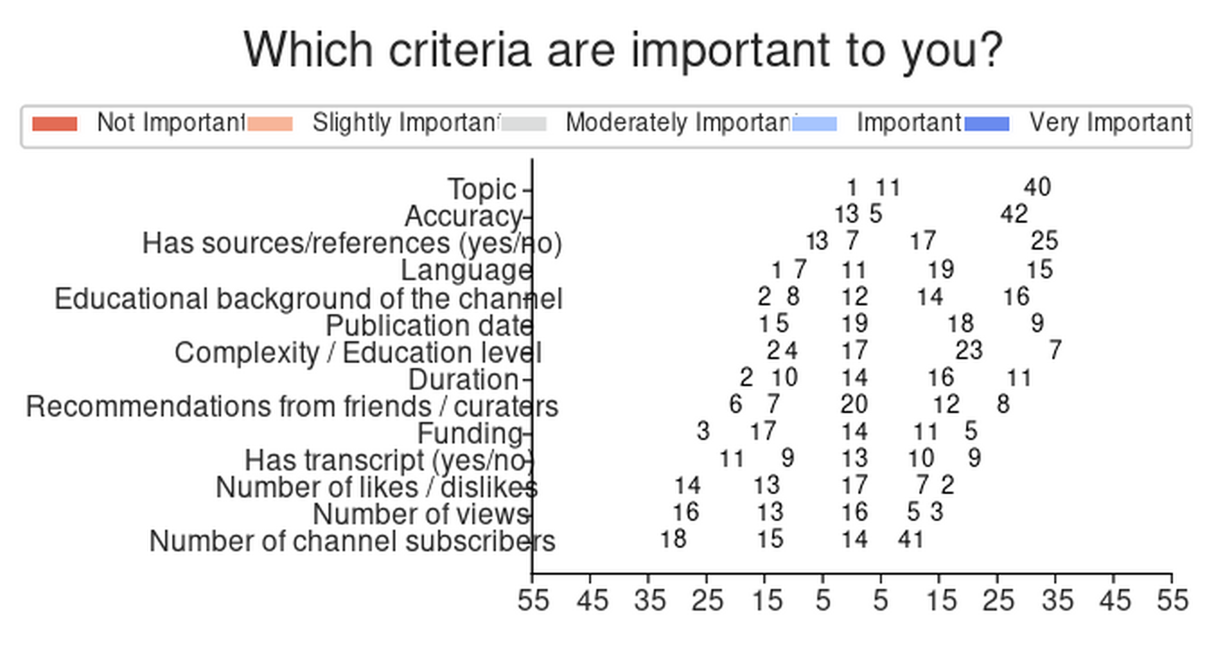1207x650 pixels.
Task: Select the Educational background of the channel label
Action: (x=308, y=298)
